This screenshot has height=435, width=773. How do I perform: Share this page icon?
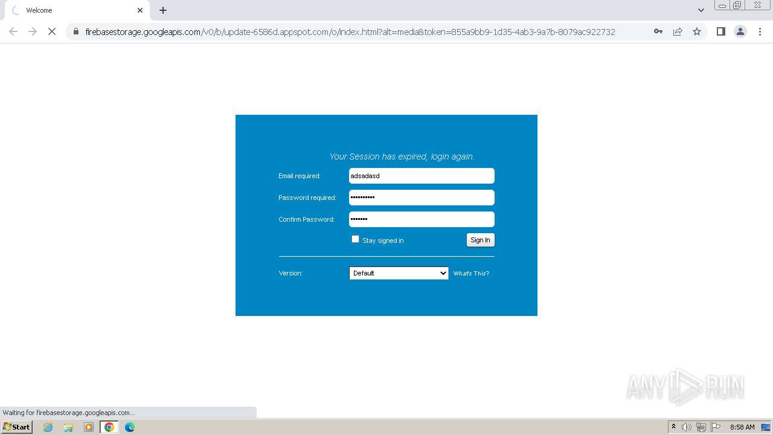pyautogui.click(x=678, y=31)
